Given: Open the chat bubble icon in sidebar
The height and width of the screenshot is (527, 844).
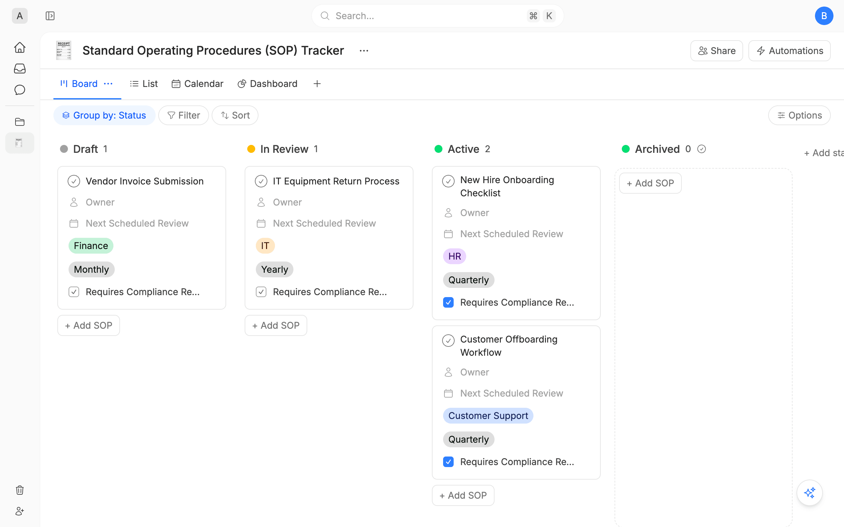Looking at the screenshot, I should pos(19,90).
